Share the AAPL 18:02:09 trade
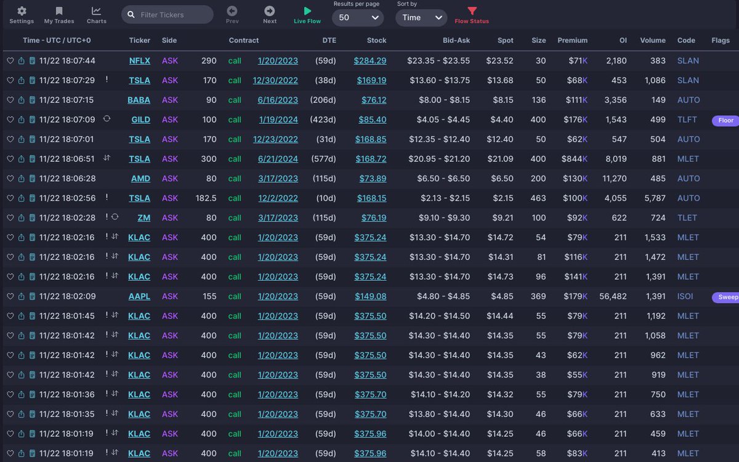739x462 pixels. (x=22, y=296)
